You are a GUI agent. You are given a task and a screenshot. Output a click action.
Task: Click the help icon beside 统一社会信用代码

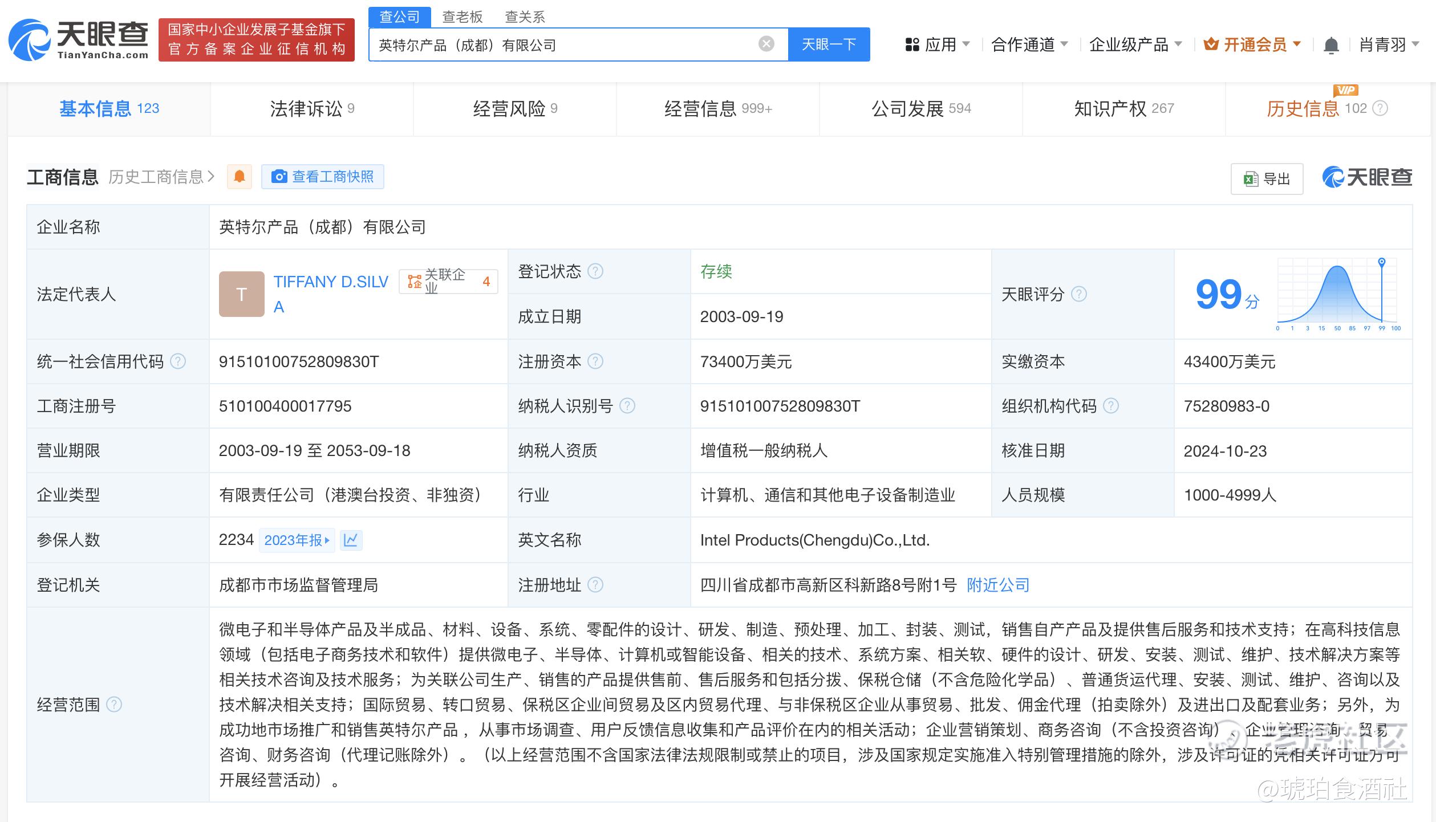(x=177, y=361)
